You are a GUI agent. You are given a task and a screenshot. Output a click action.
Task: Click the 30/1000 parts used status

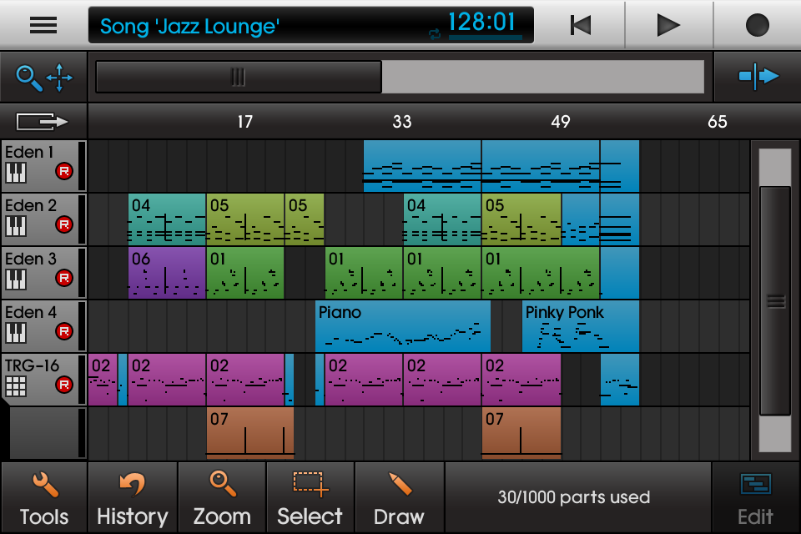pos(574,497)
